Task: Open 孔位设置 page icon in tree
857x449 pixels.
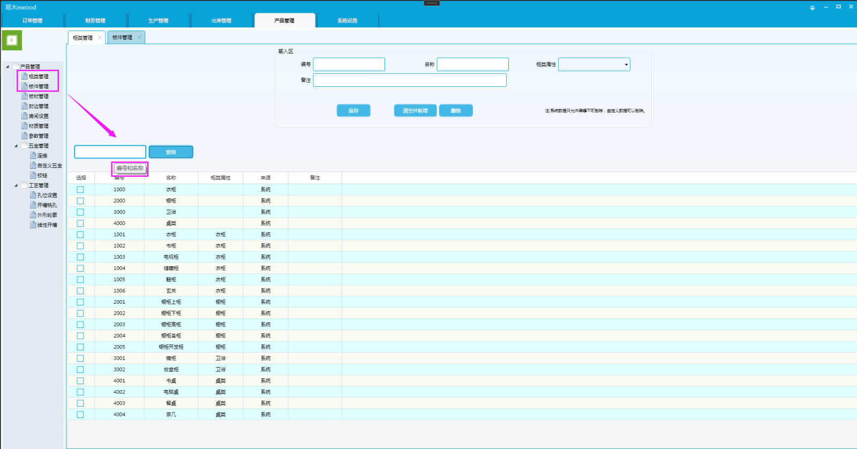Action: [33, 195]
